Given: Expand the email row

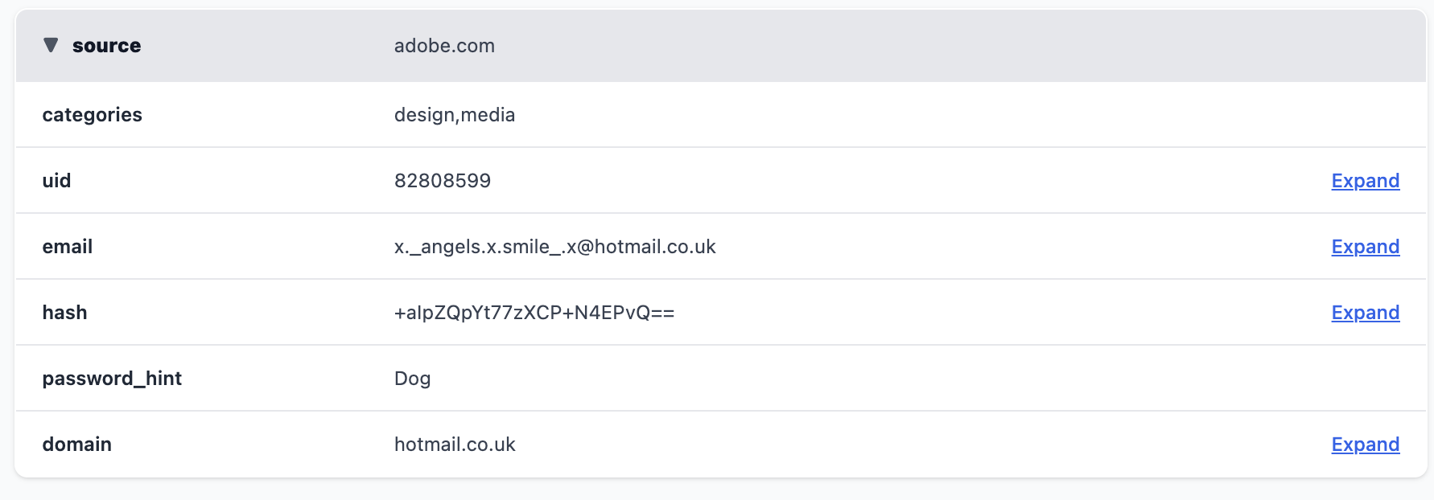Looking at the screenshot, I should (x=1365, y=247).
